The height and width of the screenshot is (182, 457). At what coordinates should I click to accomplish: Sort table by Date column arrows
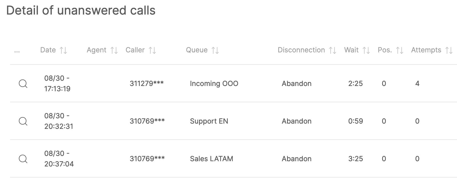coord(63,50)
